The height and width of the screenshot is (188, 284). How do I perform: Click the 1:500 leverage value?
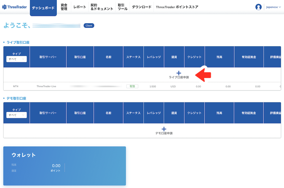[153, 87]
